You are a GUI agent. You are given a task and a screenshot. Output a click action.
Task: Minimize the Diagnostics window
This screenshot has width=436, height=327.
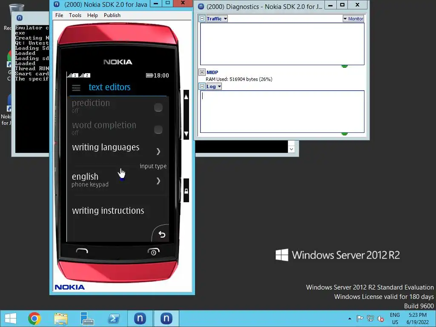(x=330, y=5)
